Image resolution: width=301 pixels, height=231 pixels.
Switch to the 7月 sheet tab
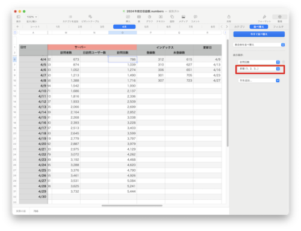[191, 26]
